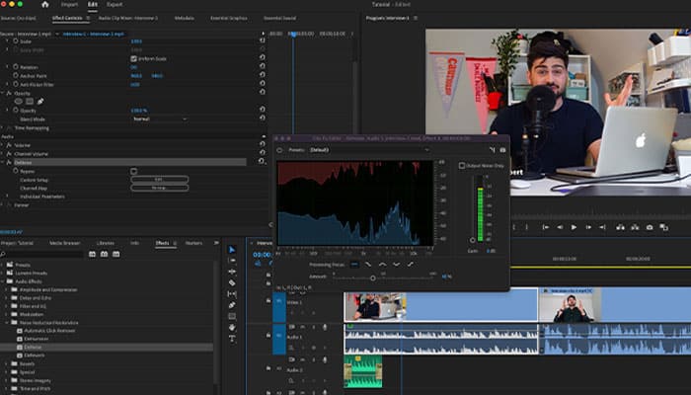Screen dimensions: 691x395
Task: Toggle animation stopwatch for Anti-flicker Filter
Action: click(x=16, y=84)
